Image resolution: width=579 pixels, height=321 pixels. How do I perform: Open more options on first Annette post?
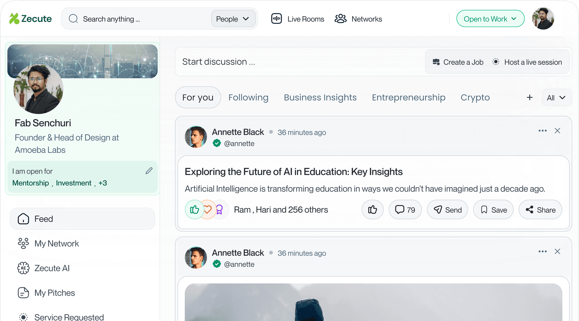543,131
